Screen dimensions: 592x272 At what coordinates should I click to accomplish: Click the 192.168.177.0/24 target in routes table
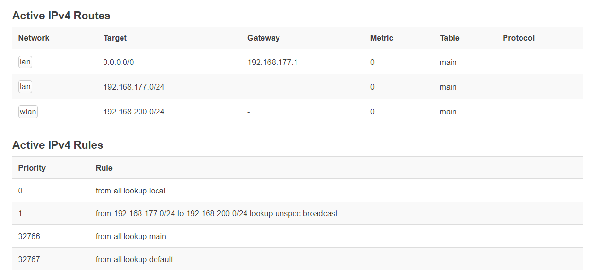pyautogui.click(x=134, y=87)
